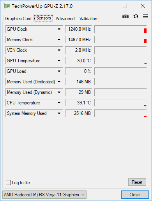Viewport: 152px width, 201px height.
Task: Click the Close button at bottom
Action: coord(135,195)
